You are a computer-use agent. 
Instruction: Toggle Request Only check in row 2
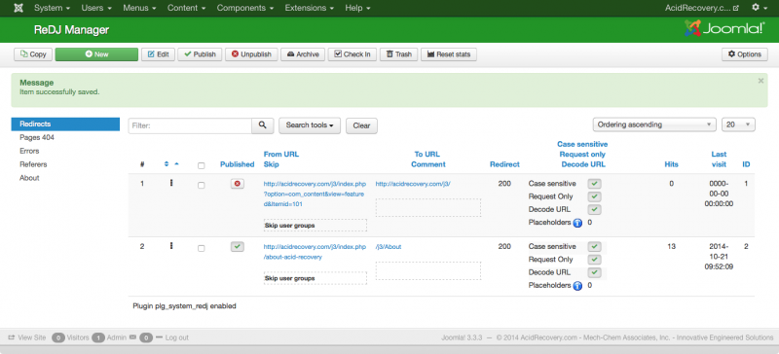click(595, 260)
